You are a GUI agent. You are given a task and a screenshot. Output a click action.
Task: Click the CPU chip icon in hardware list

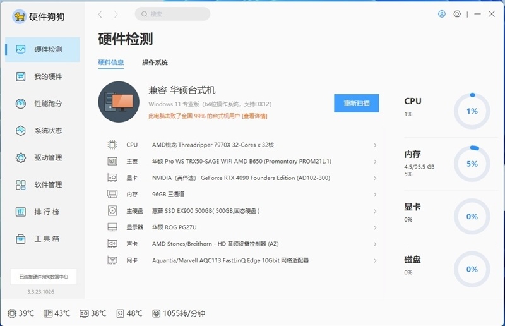[112, 145]
